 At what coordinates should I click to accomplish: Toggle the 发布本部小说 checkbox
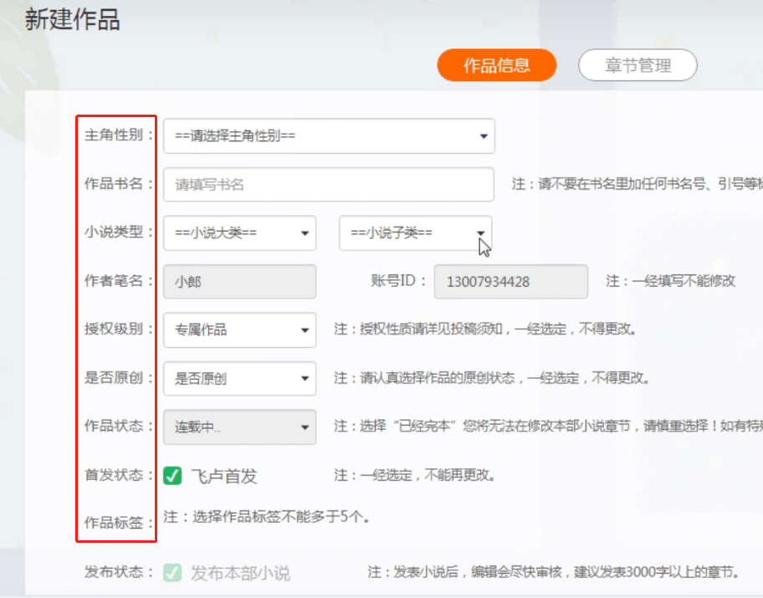172,573
